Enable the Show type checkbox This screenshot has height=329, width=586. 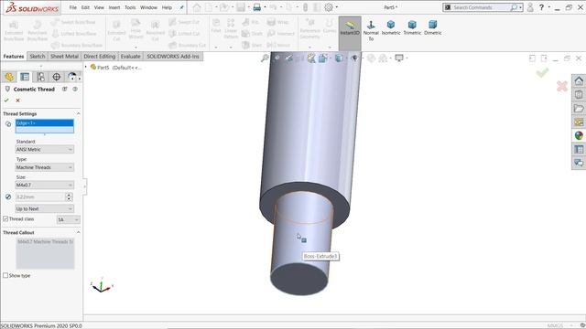coord(5,275)
